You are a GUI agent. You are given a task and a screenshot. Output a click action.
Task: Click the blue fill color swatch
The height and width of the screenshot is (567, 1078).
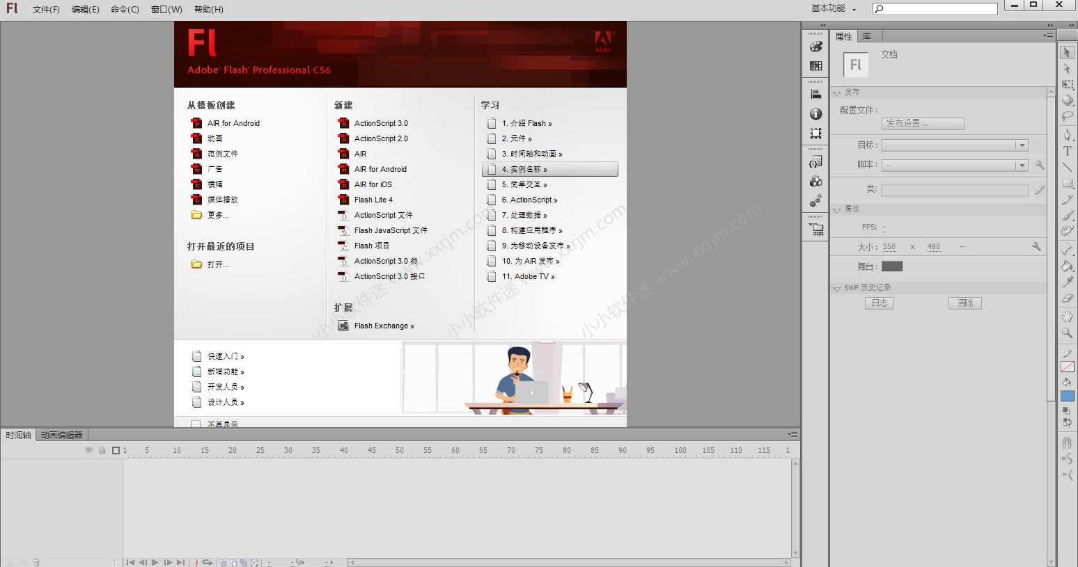[x=1067, y=396]
